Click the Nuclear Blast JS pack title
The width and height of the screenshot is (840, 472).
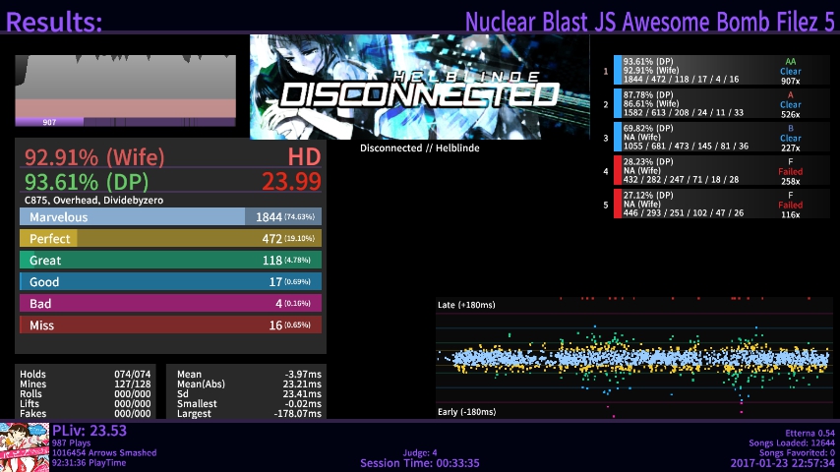(649, 22)
